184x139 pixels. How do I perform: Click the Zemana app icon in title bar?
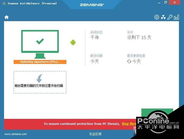click(4, 3)
